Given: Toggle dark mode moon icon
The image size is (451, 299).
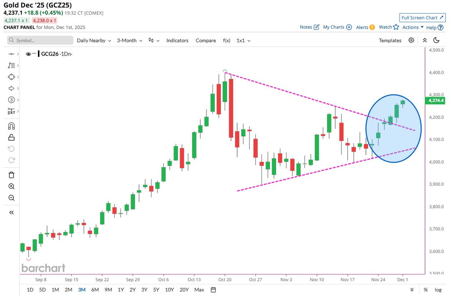Looking at the screenshot, I should 436,40.
